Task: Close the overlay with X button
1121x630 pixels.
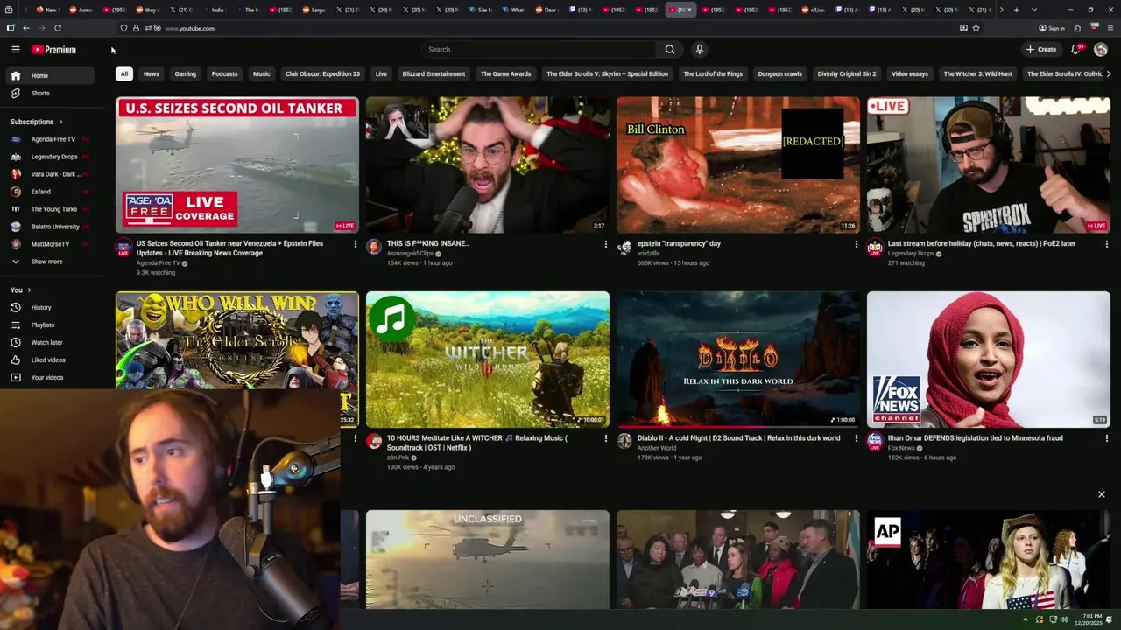Action: 1102,494
